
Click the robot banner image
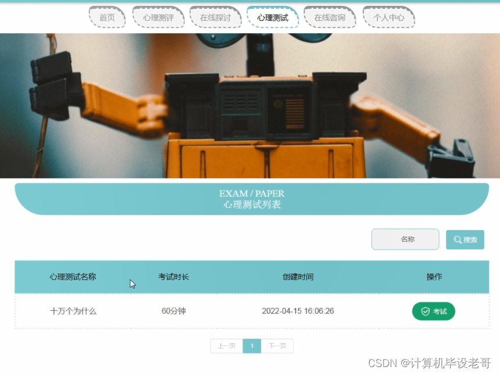(250, 106)
